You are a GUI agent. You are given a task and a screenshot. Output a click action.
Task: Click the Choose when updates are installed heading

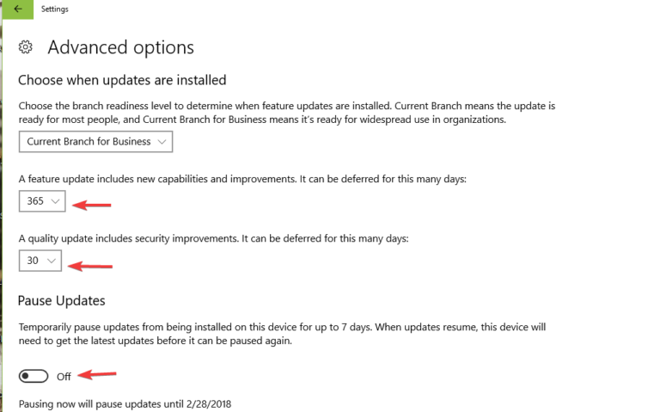point(122,80)
